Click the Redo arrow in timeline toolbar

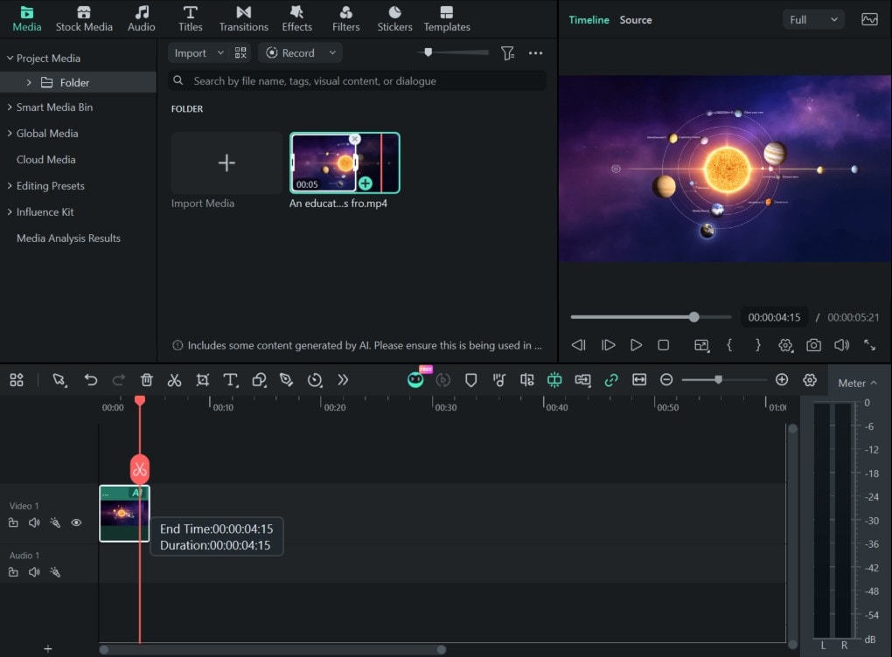click(118, 380)
